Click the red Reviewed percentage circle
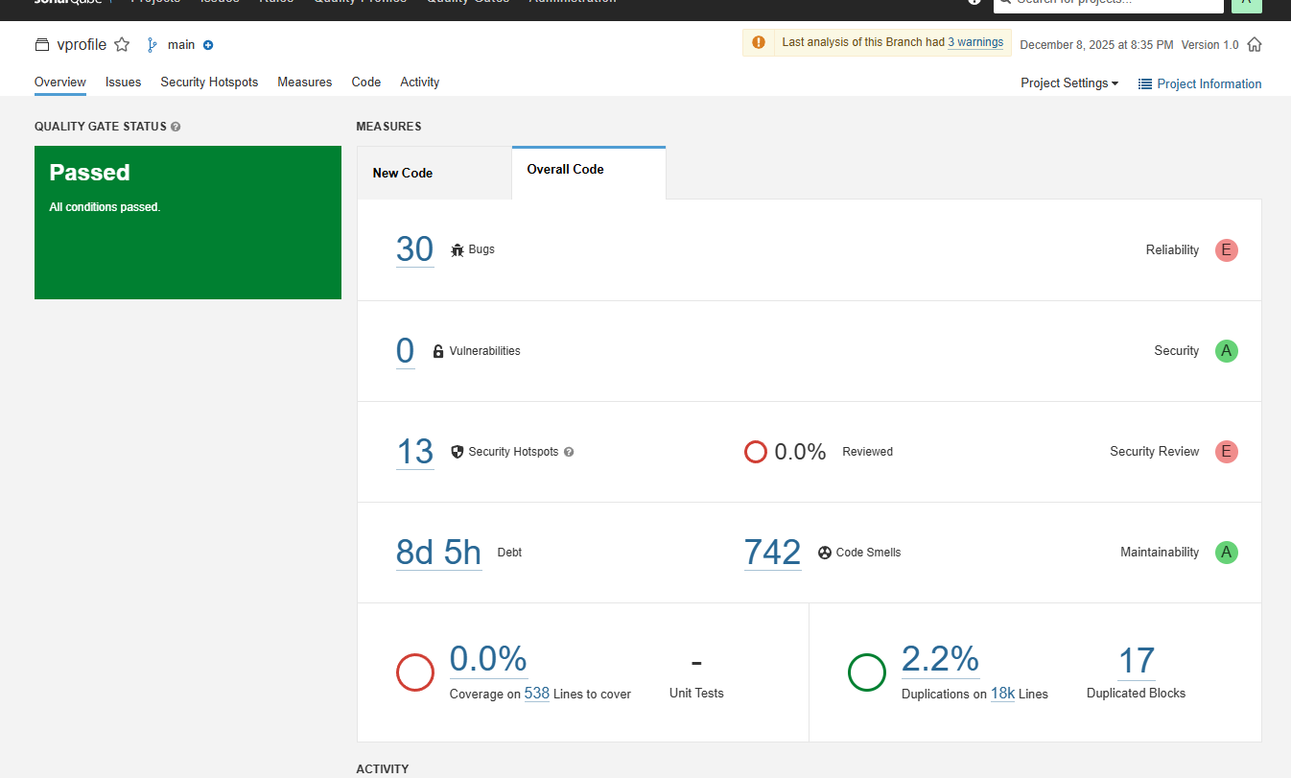 [756, 452]
